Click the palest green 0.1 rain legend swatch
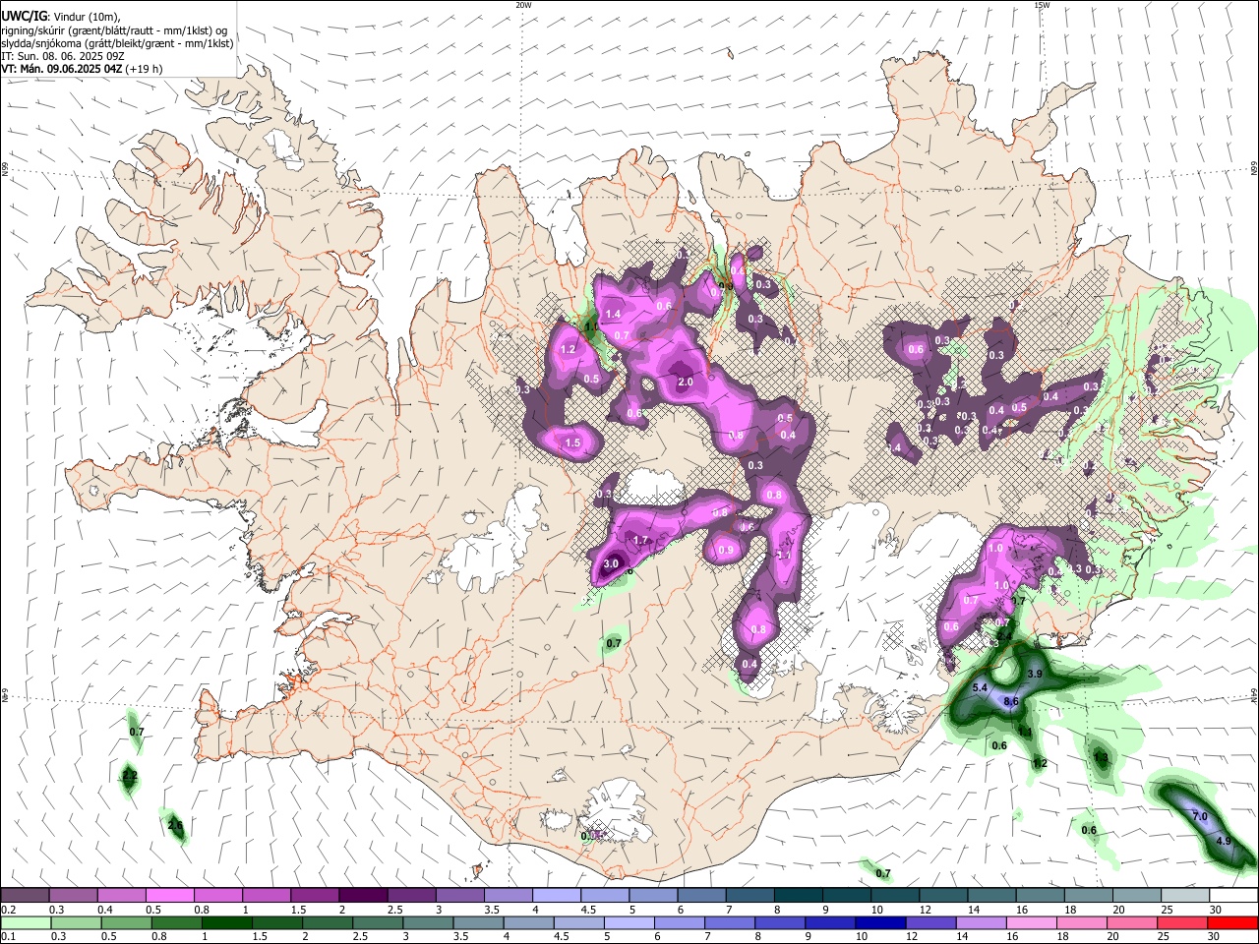 coord(25,922)
